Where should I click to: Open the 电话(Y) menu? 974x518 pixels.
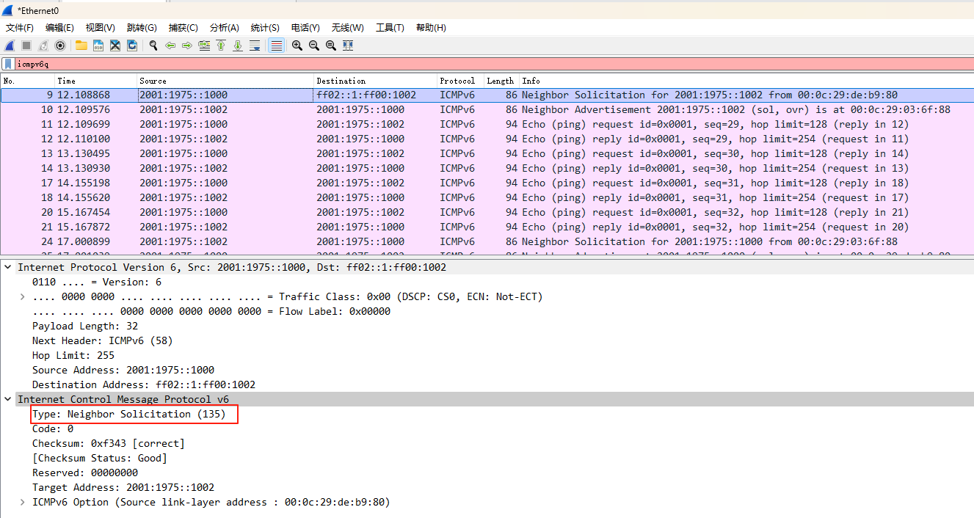click(x=305, y=28)
